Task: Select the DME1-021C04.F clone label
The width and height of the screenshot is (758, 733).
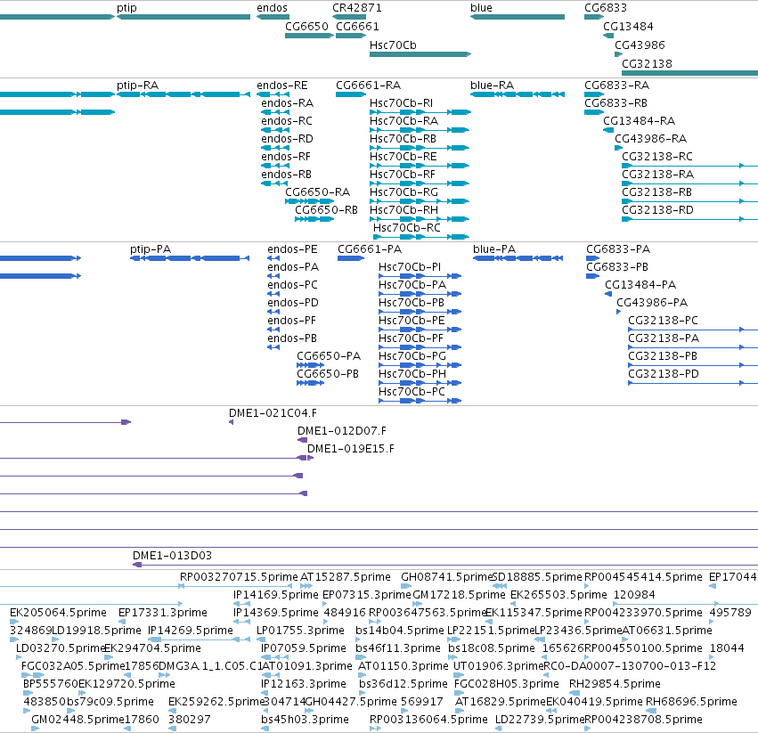Action: click(273, 413)
